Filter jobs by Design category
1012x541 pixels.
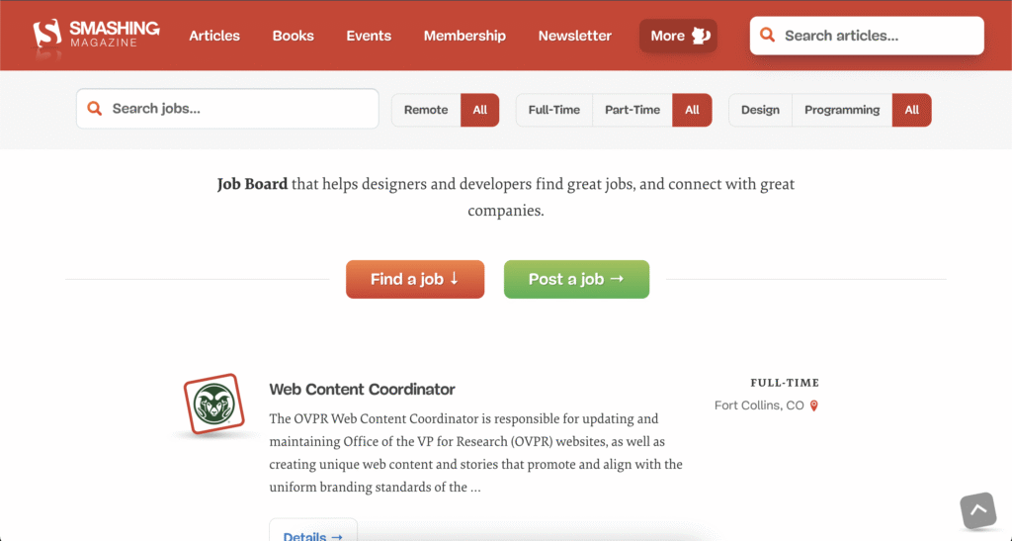point(760,110)
